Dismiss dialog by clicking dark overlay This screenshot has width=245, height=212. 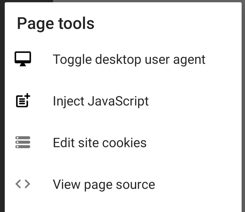click(x=3, y=113)
